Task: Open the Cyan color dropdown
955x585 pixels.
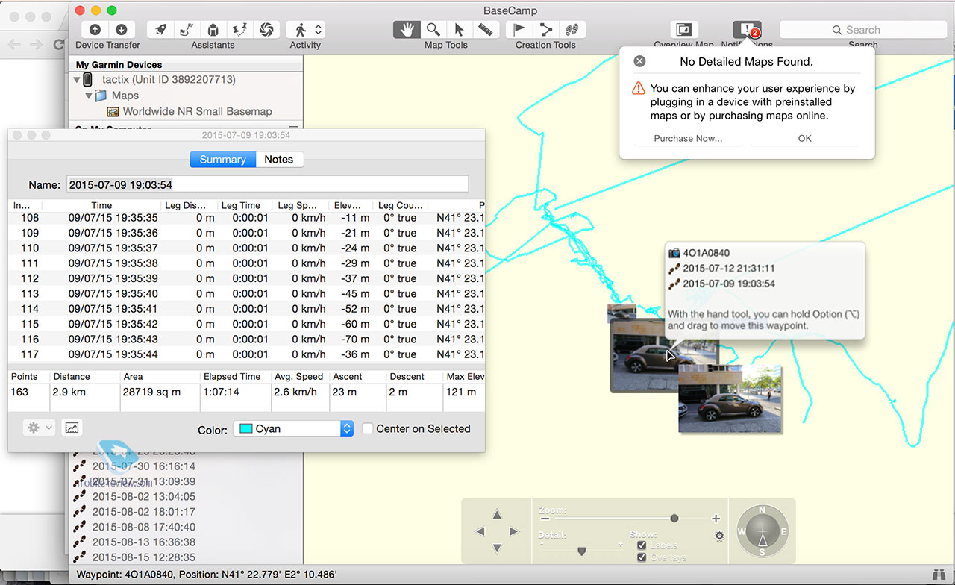Action: [x=293, y=428]
